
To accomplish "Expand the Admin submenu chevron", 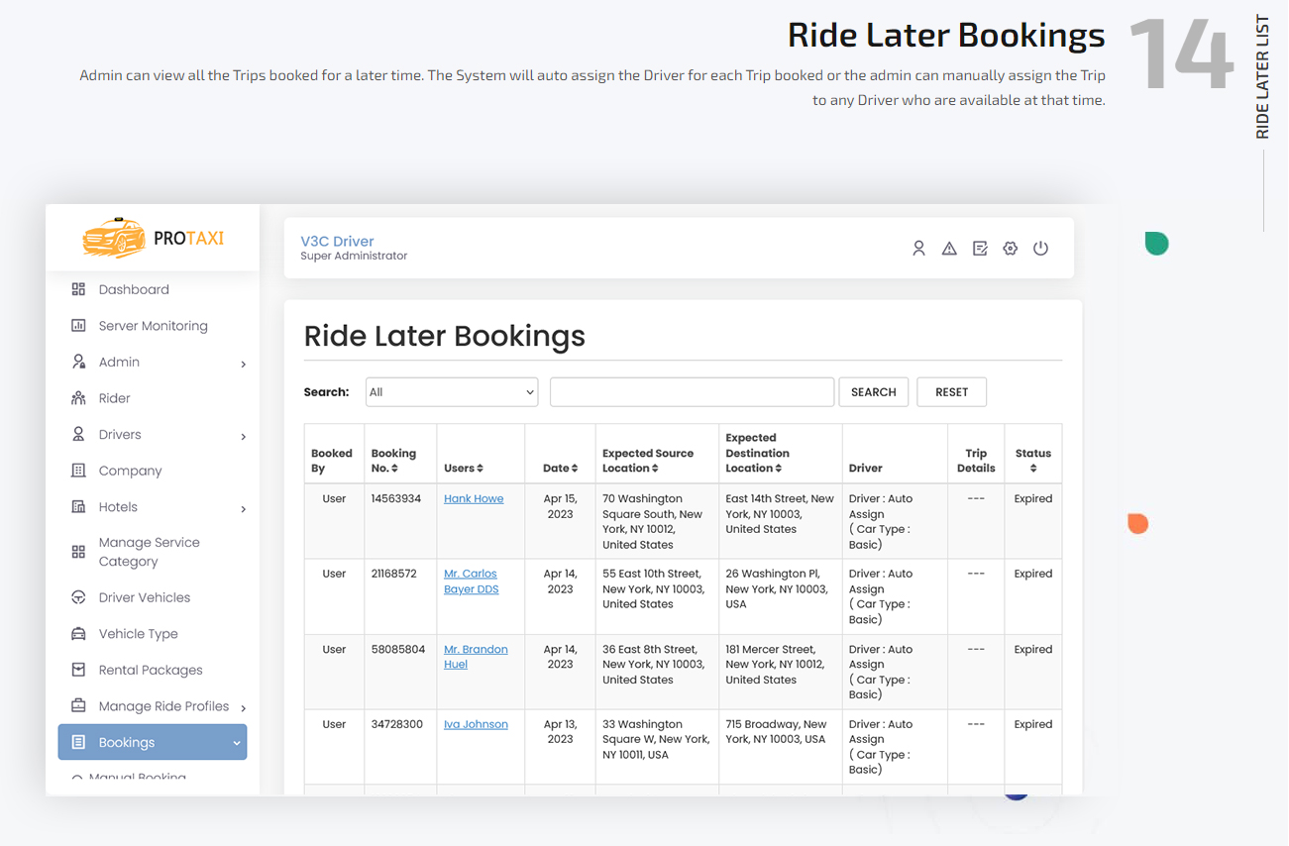I will (x=244, y=365).
